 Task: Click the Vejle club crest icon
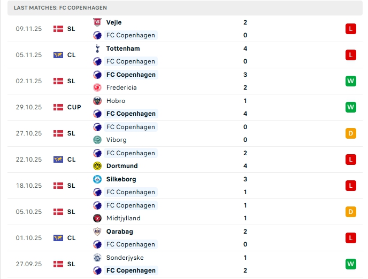point(97,22)
